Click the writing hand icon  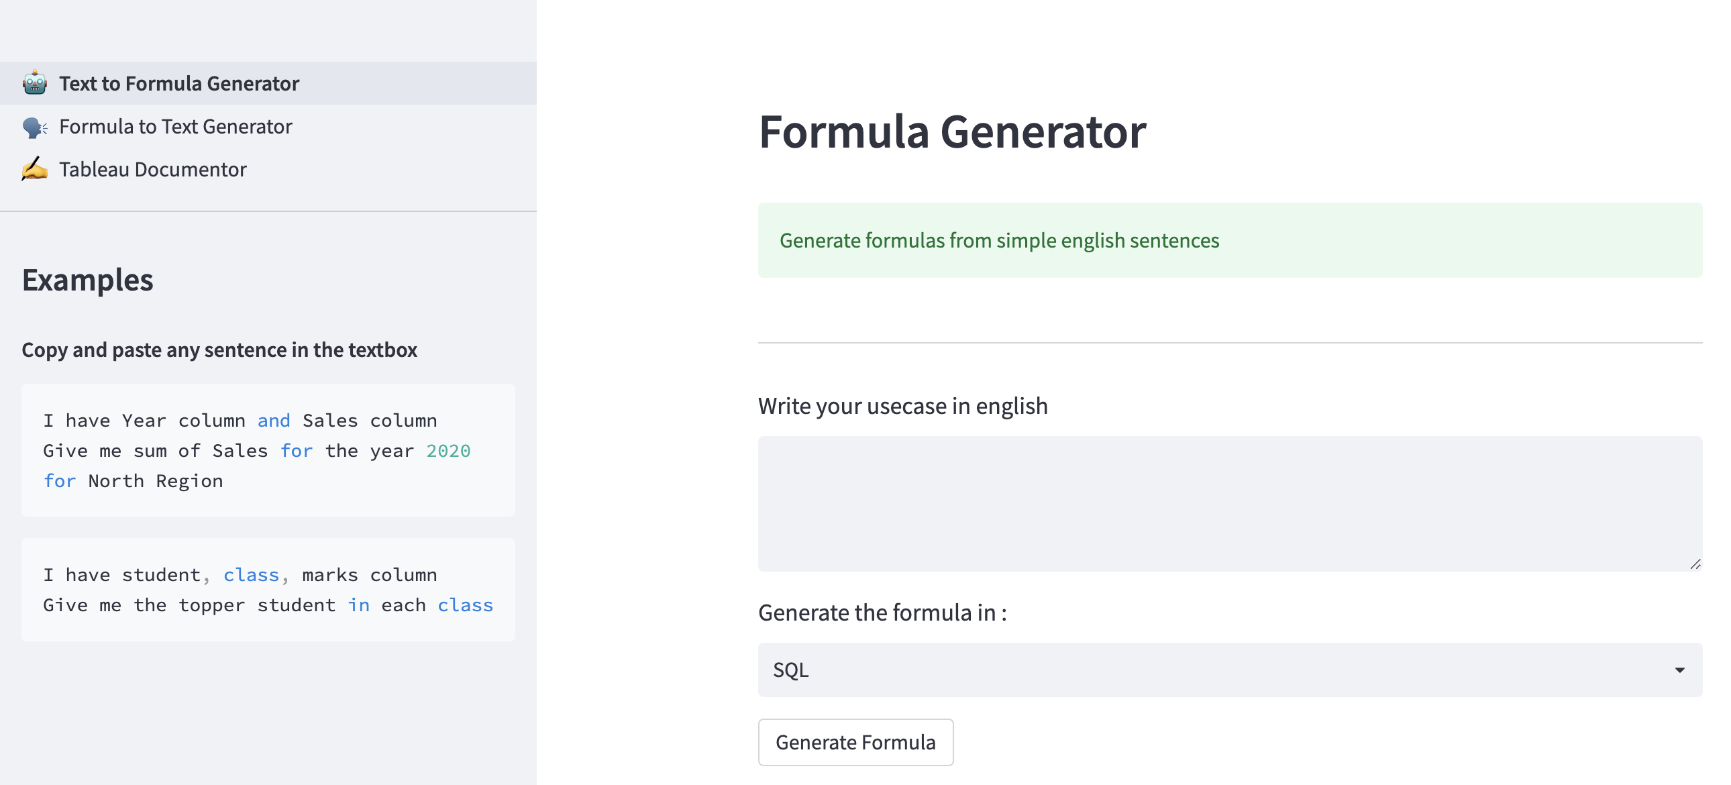[x=34, y=169]
